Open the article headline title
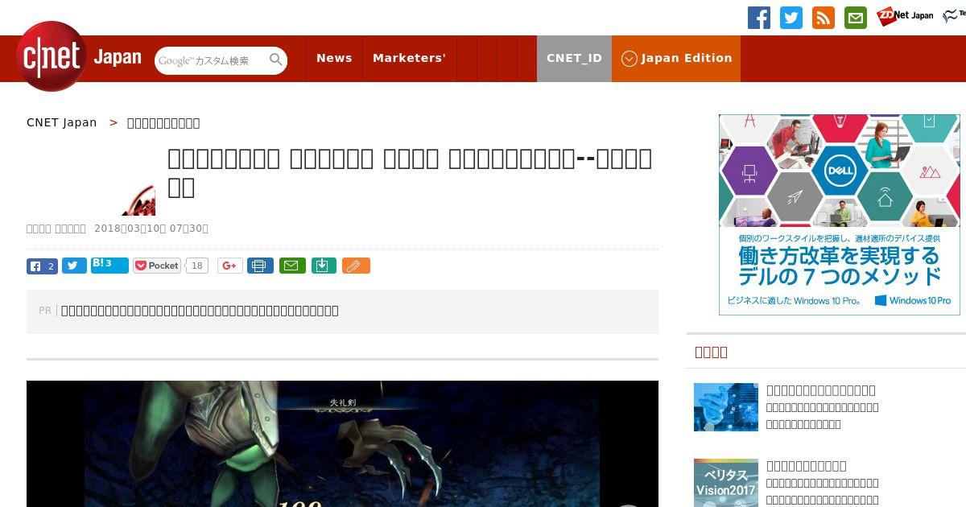 [x=410, y=172]
